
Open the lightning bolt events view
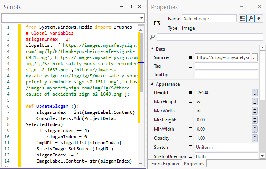tap(259, 18)
